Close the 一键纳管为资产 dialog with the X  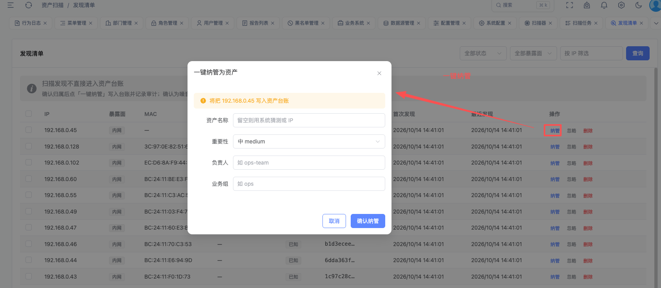pyautogui.click(x=379, y=73)
